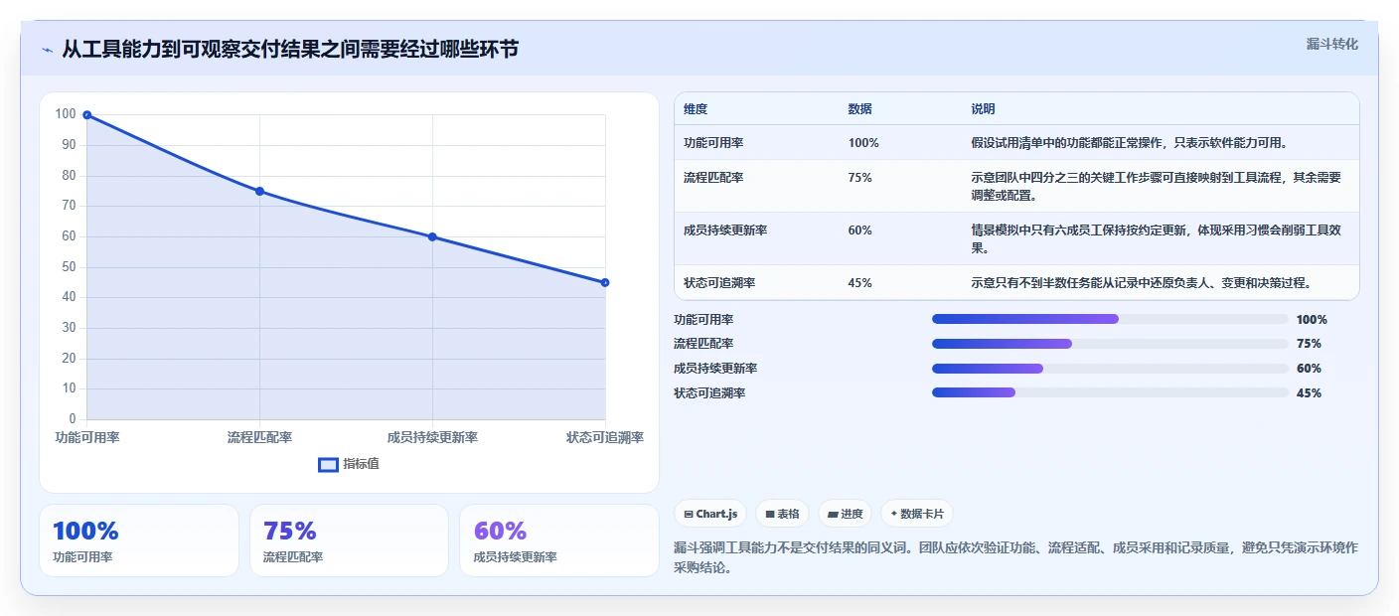Viewport: 1399px width, 616px height.
Task: Click the 状态可追溯率 x-axis label
Action: pos(605,438)
